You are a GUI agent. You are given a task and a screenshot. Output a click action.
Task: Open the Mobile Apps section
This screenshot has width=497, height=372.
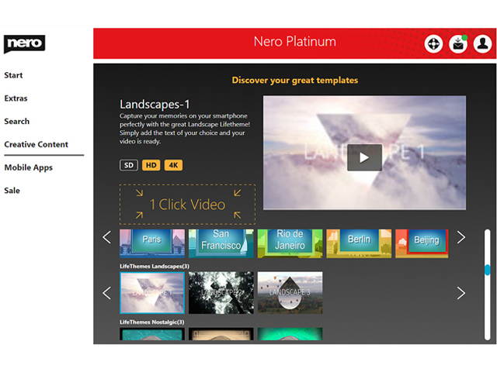click(x=28, y=167)
